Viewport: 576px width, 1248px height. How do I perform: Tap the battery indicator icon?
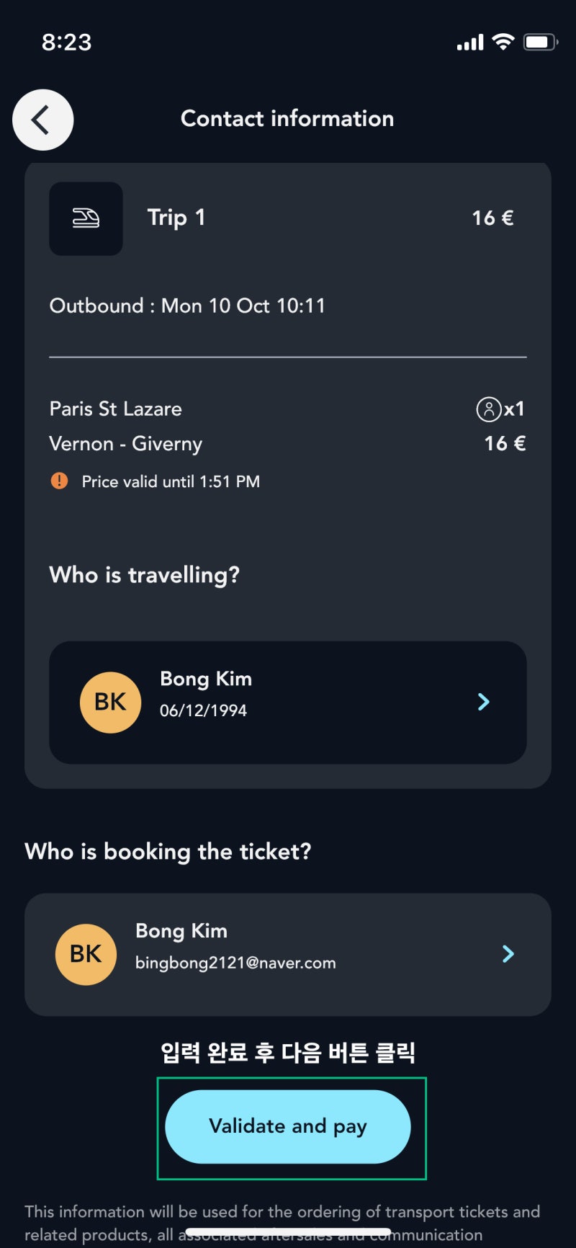click(x=541, y=42)
